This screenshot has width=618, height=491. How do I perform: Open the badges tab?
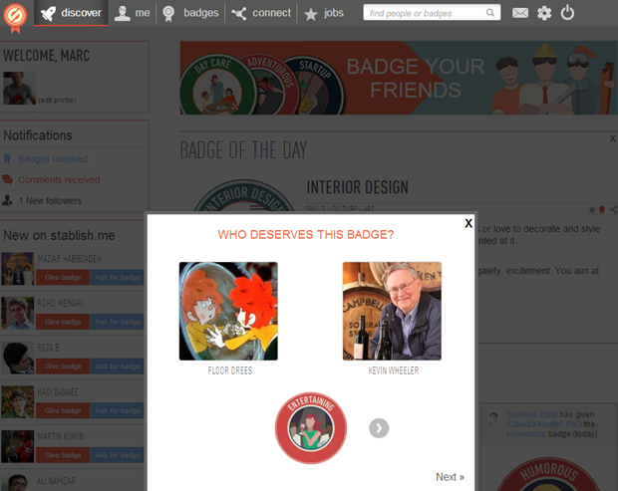(x=190, y=13)
